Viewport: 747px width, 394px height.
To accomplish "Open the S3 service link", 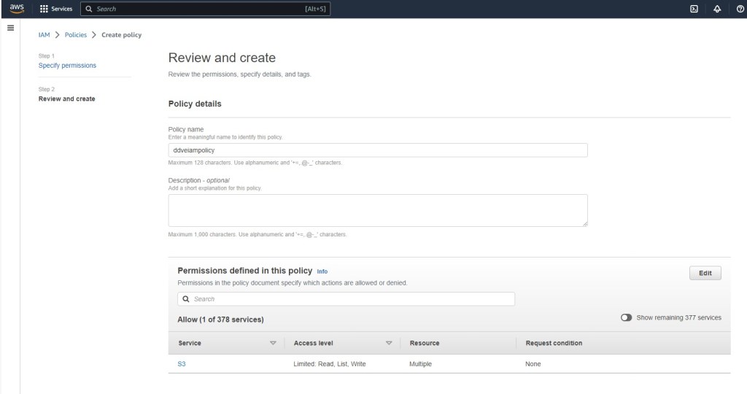I will click(182, 363).
